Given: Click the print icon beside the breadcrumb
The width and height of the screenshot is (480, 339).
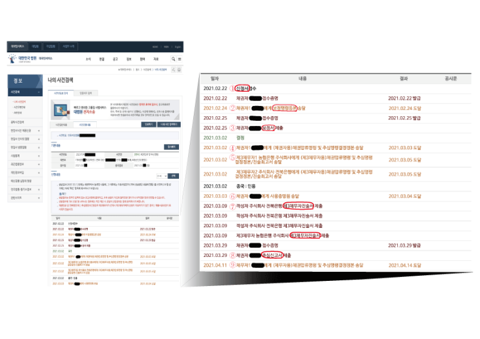Looking at the screenshot, I should pyautogui.click(x=179, y=70).
